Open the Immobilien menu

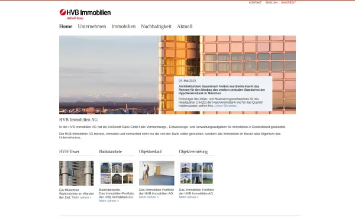click(124, 27)
